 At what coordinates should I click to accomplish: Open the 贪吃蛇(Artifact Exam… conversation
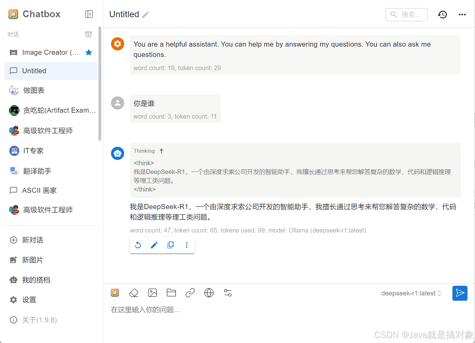[x=51, y=110]
